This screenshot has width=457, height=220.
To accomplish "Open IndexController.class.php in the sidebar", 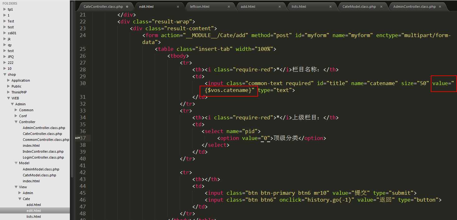I will click(x=43, y=151).
